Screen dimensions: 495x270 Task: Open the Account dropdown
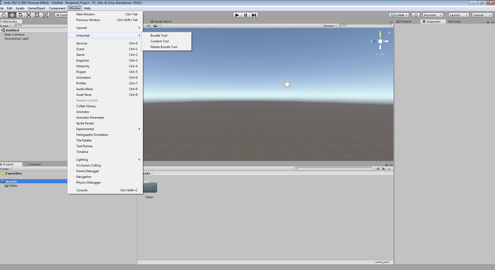pyautogui.click(x=433, y=15)
